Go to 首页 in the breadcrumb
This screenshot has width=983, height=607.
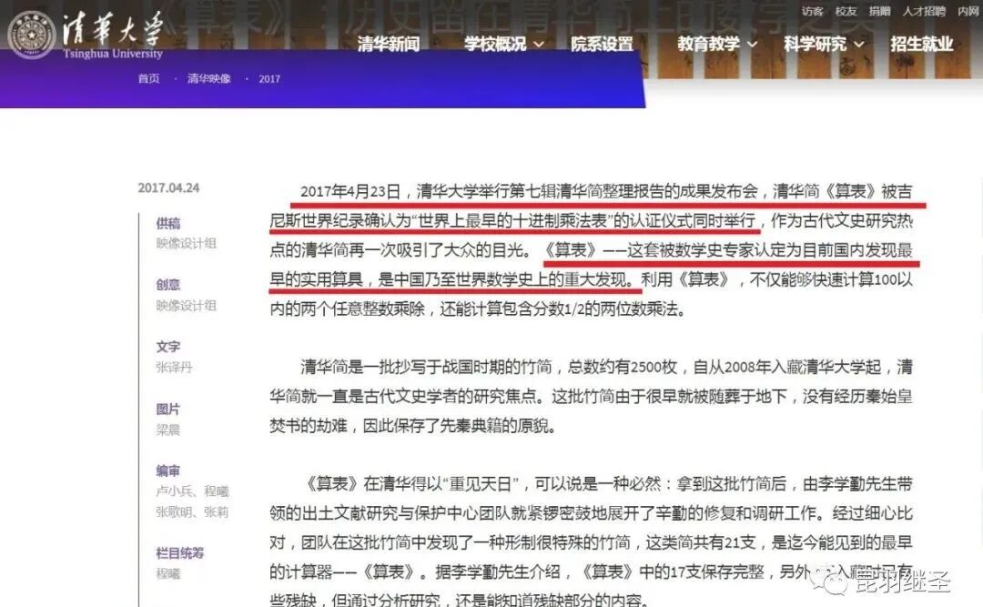pos(148,78)
